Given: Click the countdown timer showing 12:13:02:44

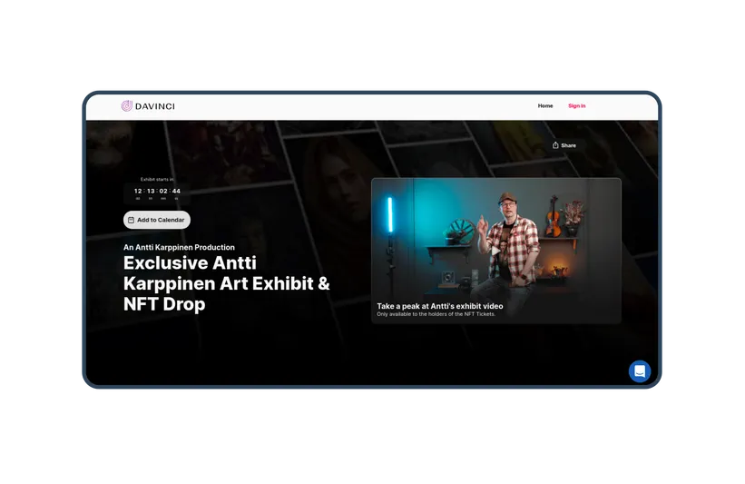Looking at the screenshot, I should tap(157, 193).
